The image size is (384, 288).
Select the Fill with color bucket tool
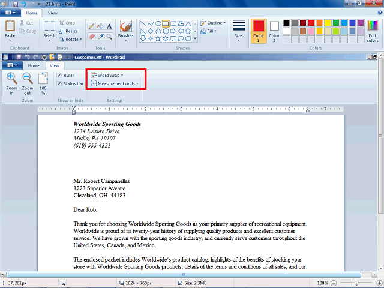(100, 26)
